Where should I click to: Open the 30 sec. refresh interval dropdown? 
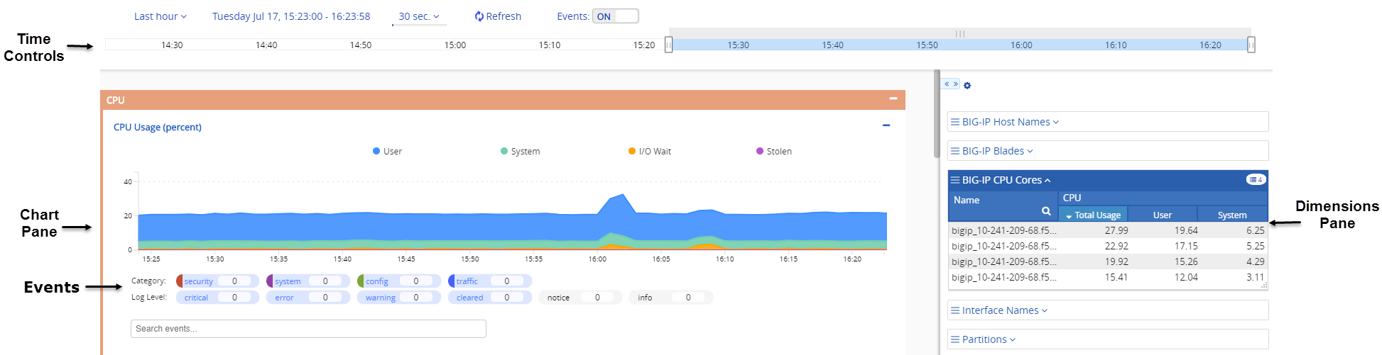(x=419, y=16)
